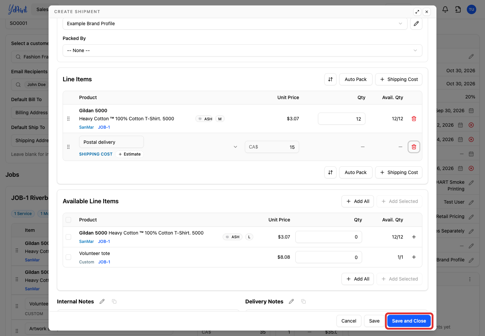The height and width of the screenshot is (336, 485).
Task: Click the sort icon below Line Items table
Action: pos(330,172)
